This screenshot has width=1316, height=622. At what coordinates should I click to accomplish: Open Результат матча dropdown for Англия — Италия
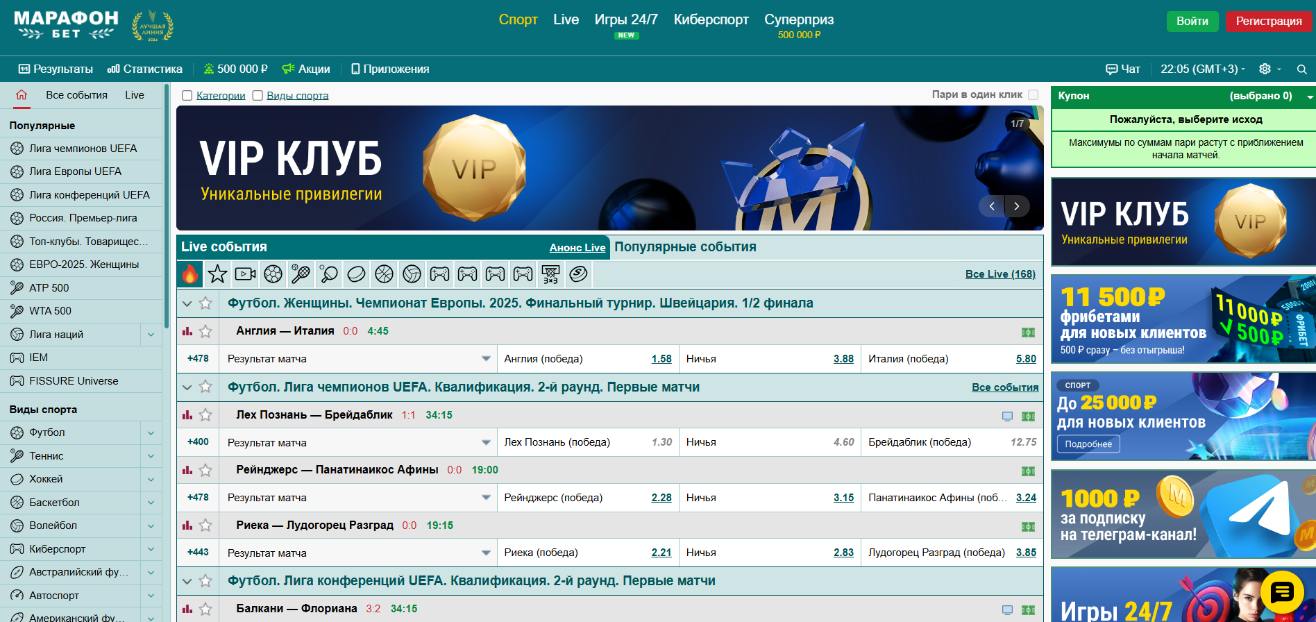(358, 359)
